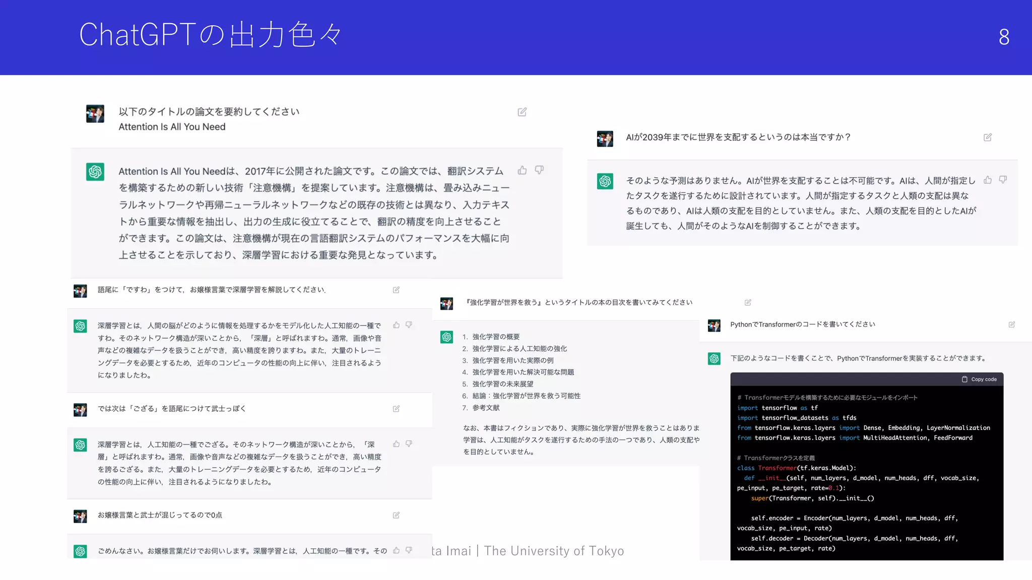Click the slide page number 8
The height and width of the screenshot is (580, 1032).
click(x=1004, y=37)
